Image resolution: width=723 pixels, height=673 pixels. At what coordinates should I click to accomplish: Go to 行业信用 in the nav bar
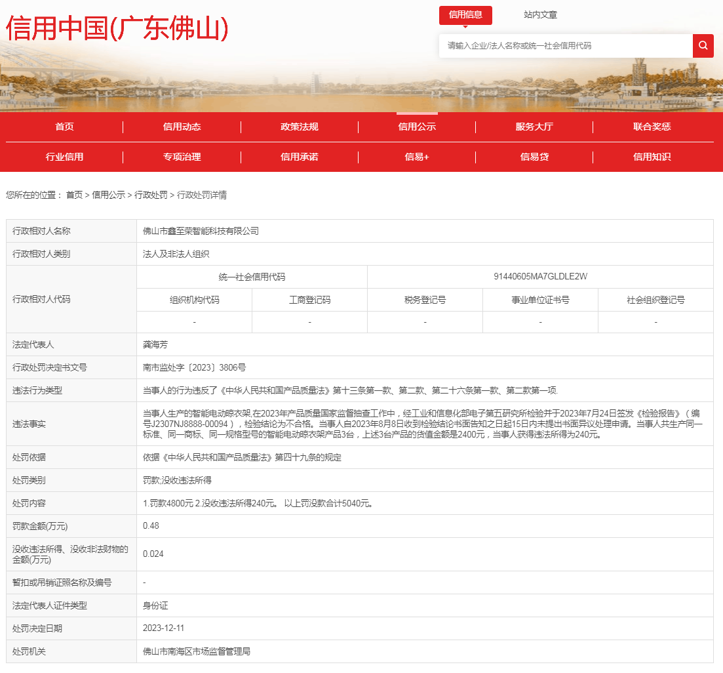click(64, 157)
